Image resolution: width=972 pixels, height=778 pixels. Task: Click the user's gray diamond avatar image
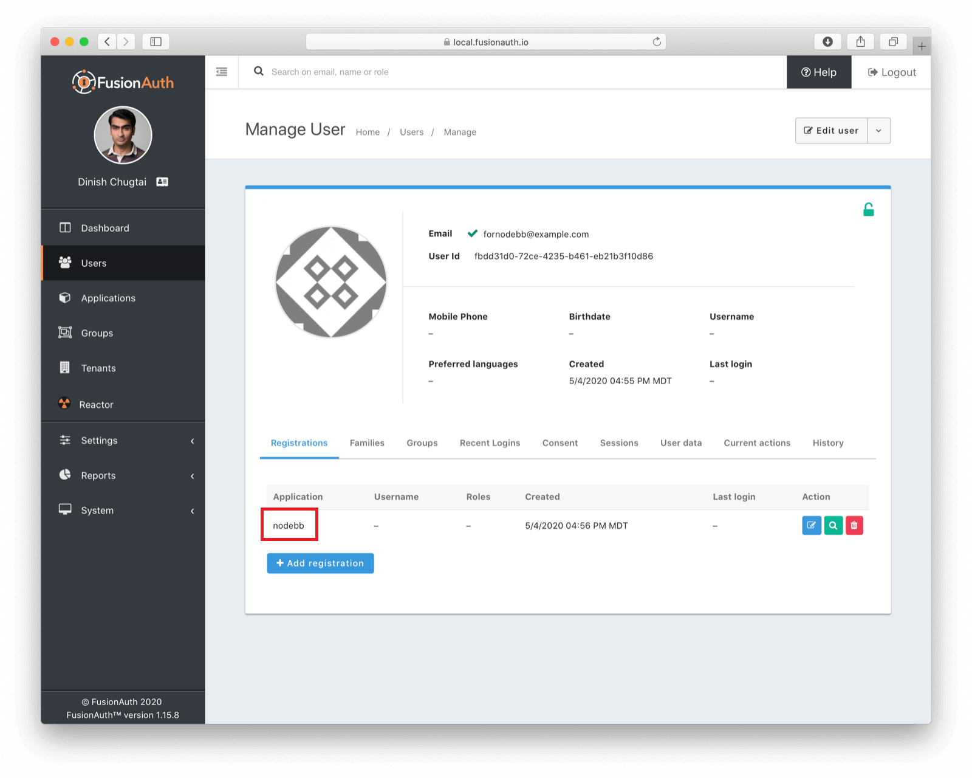pyautogui.click(x=330, y=281)
